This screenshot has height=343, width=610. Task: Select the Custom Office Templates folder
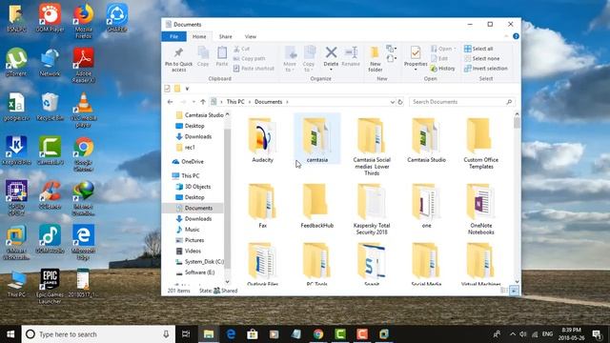(x=480, y=143)
